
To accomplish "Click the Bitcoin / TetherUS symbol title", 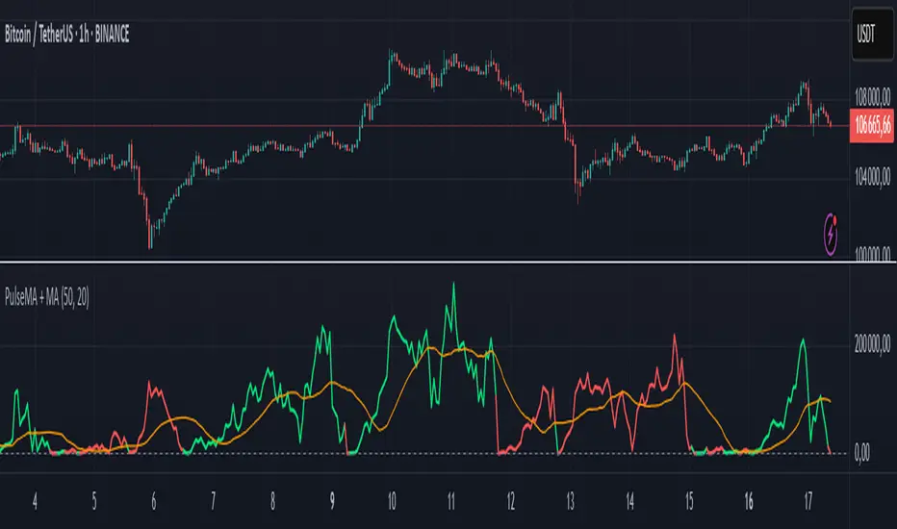I will [x=67, y=35].
